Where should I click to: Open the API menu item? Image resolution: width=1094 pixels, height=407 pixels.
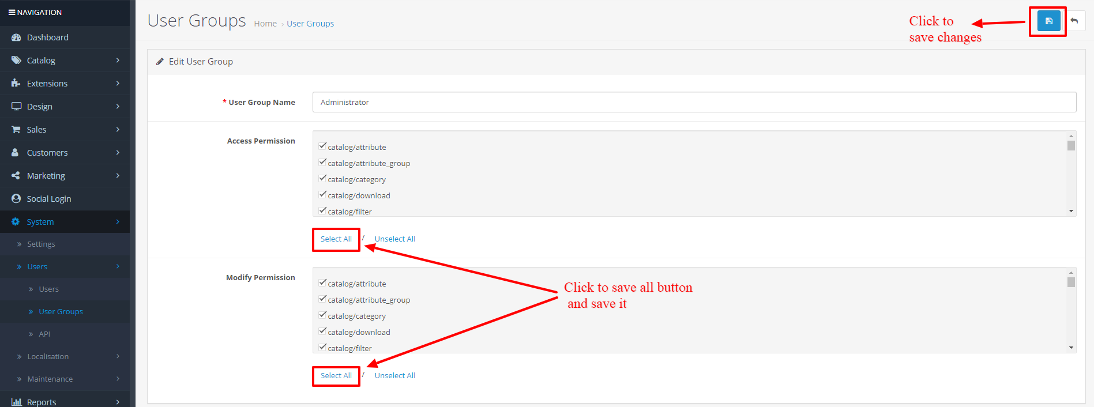(44, 334)
